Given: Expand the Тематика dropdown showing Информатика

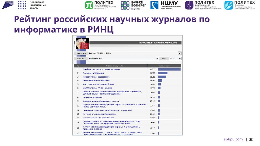Looking at the screenshot, I should (158, 58).
